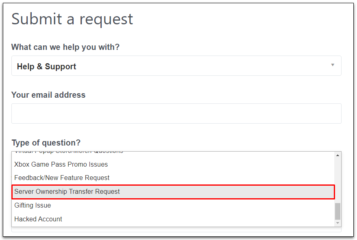Click the options list scrollbar thumb
The width and height of the screenshot is (357, 240).
pos(337,211)
